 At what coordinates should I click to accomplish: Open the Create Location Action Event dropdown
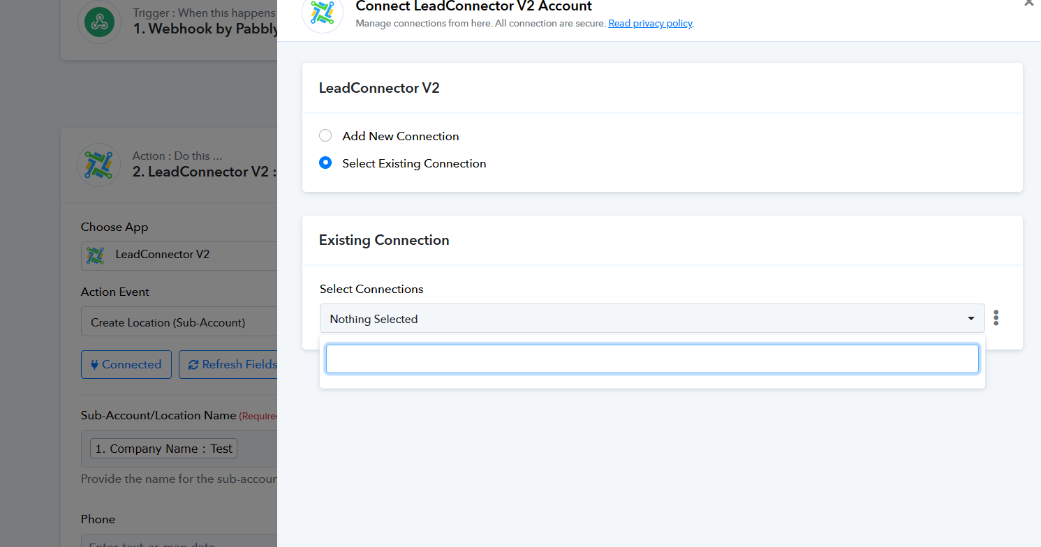[x=179, y=322]
